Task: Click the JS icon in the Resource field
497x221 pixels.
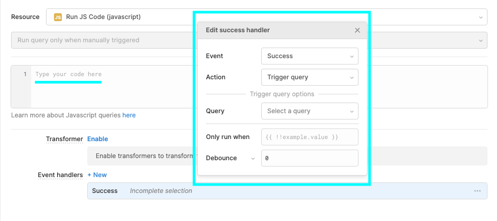Action: tap(58, 17)
